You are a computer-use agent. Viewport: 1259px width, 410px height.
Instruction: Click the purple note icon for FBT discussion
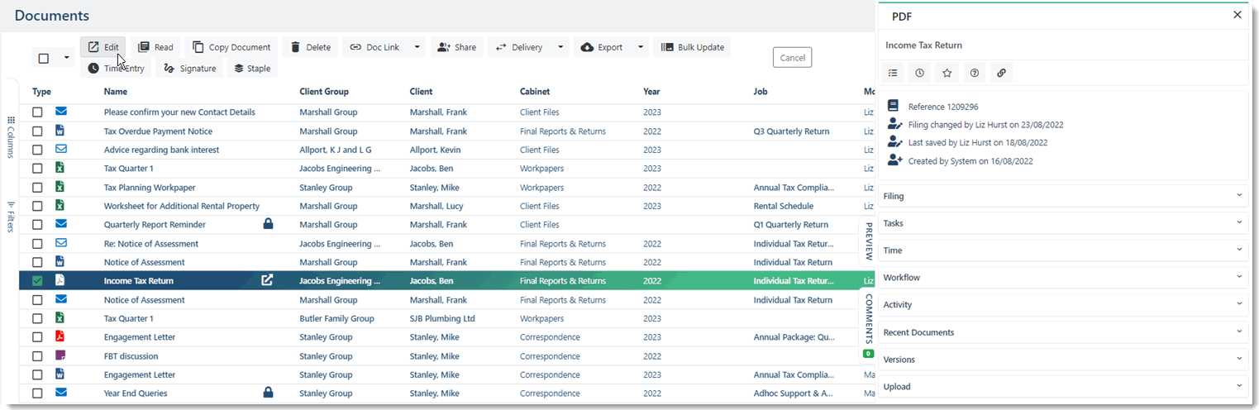[x=60, y=355]
